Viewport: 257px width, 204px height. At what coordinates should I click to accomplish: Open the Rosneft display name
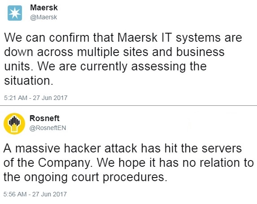[44, 118]
